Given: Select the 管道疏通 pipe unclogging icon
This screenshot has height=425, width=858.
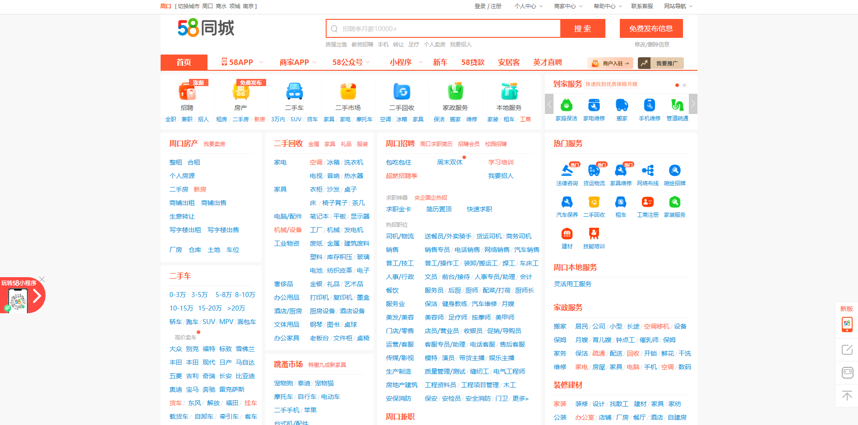Looking at the screenshot, I should 677,105.
